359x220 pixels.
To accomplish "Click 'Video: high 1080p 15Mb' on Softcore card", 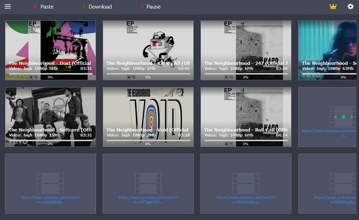I will [35, 135].
